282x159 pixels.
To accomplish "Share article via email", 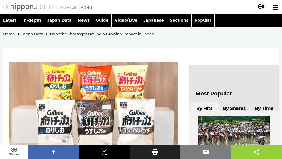I will click(206, 152).
